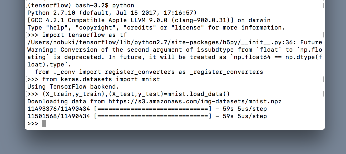Click the left mark bracket before (X_train,y_train)
Viewport: 346px width, 154px height.
pyautogui.click(x=27, y=94)
